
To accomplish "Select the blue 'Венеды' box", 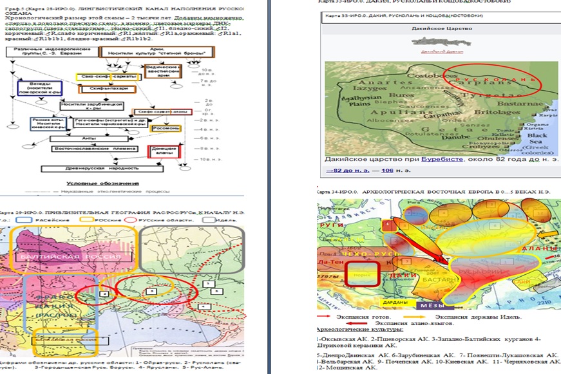I will tap(40, 88).
